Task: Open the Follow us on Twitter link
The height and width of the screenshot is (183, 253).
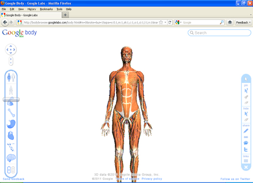Action: (x=235, y=179)
